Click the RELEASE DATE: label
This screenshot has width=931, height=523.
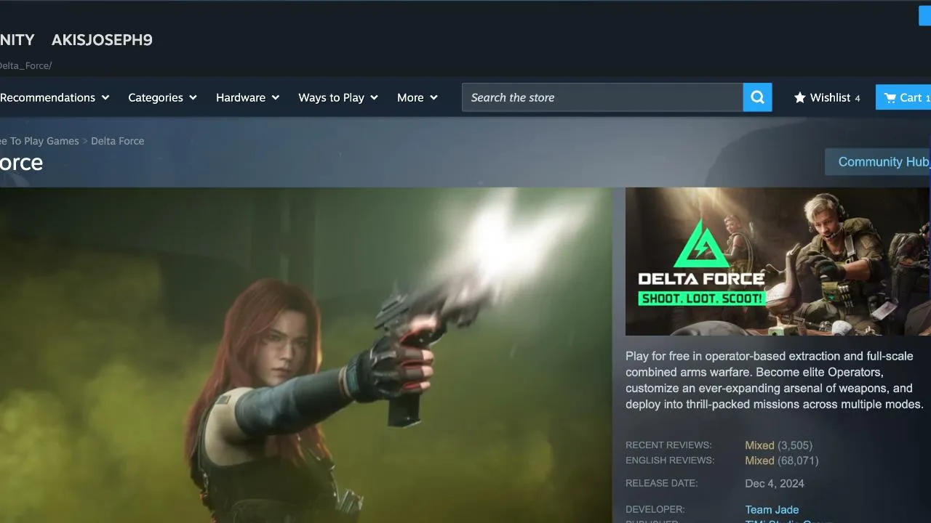661,483
